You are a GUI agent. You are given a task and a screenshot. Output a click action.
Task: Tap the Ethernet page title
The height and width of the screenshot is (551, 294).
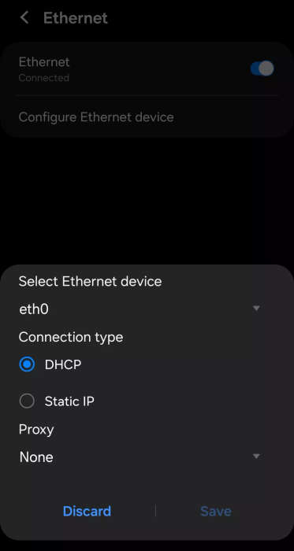(x=75, y=17)
